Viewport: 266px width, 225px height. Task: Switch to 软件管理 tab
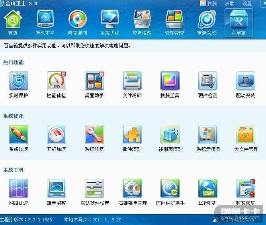[x=174, y=23]
